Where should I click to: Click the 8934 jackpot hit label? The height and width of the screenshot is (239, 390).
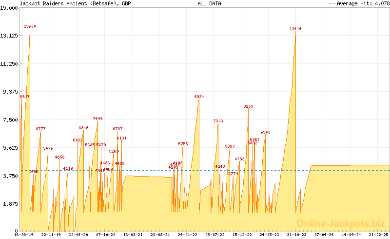199,97
